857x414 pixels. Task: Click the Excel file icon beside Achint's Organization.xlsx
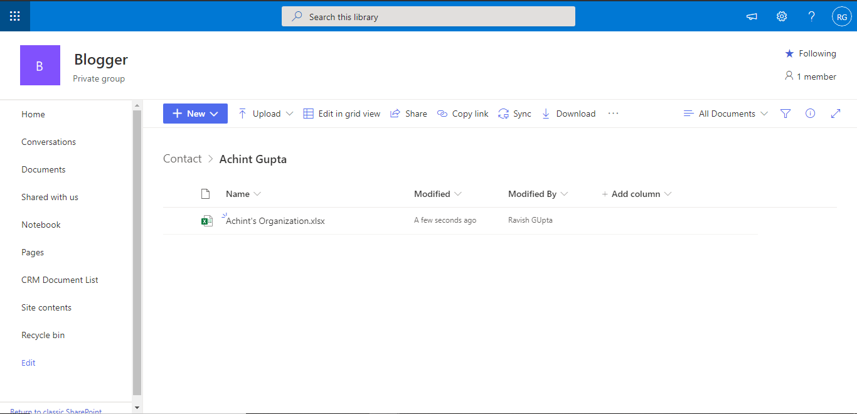pos(206,221)
